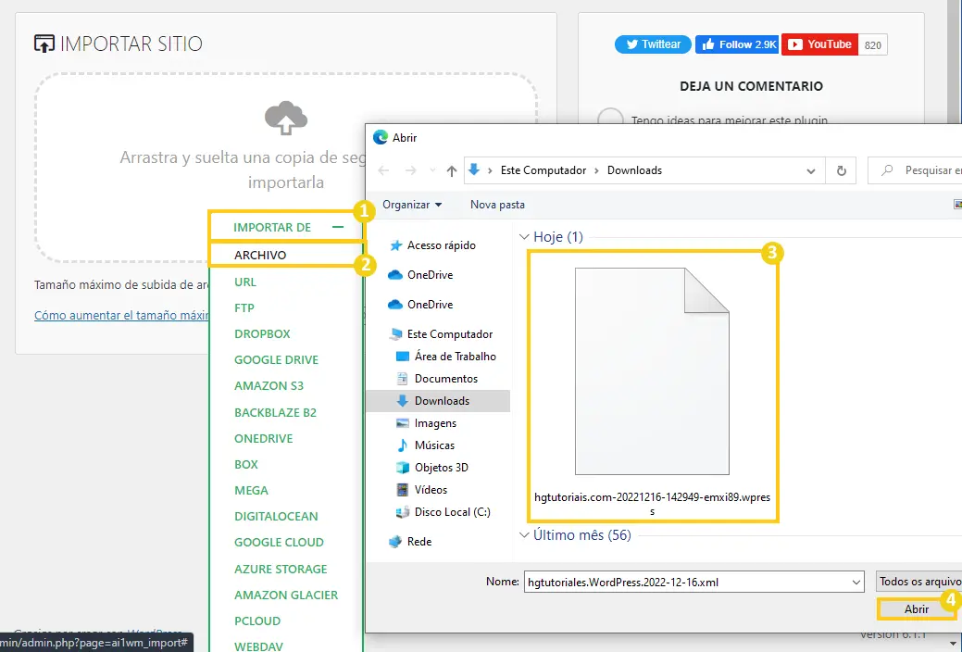Choose ONEDRIVE import option
This screenshot has width=962, height=652.
[x=264, y=438]
